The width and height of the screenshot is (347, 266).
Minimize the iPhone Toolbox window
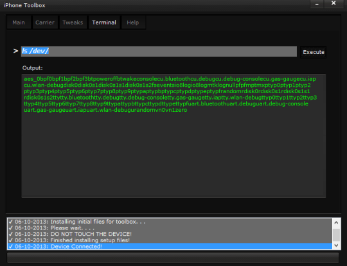[x=317, y=4]
